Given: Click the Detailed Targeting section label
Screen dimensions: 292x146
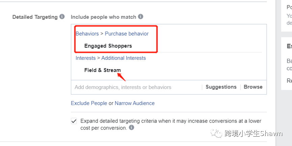Looking at the screenshot, I should tap(35, 17).
